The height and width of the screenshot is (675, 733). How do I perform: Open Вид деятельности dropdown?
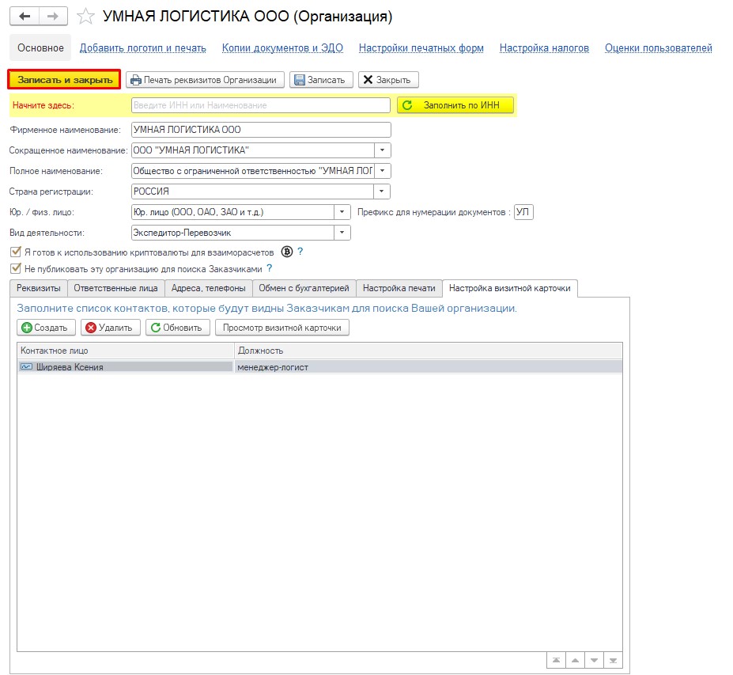[x=342, y=233]
